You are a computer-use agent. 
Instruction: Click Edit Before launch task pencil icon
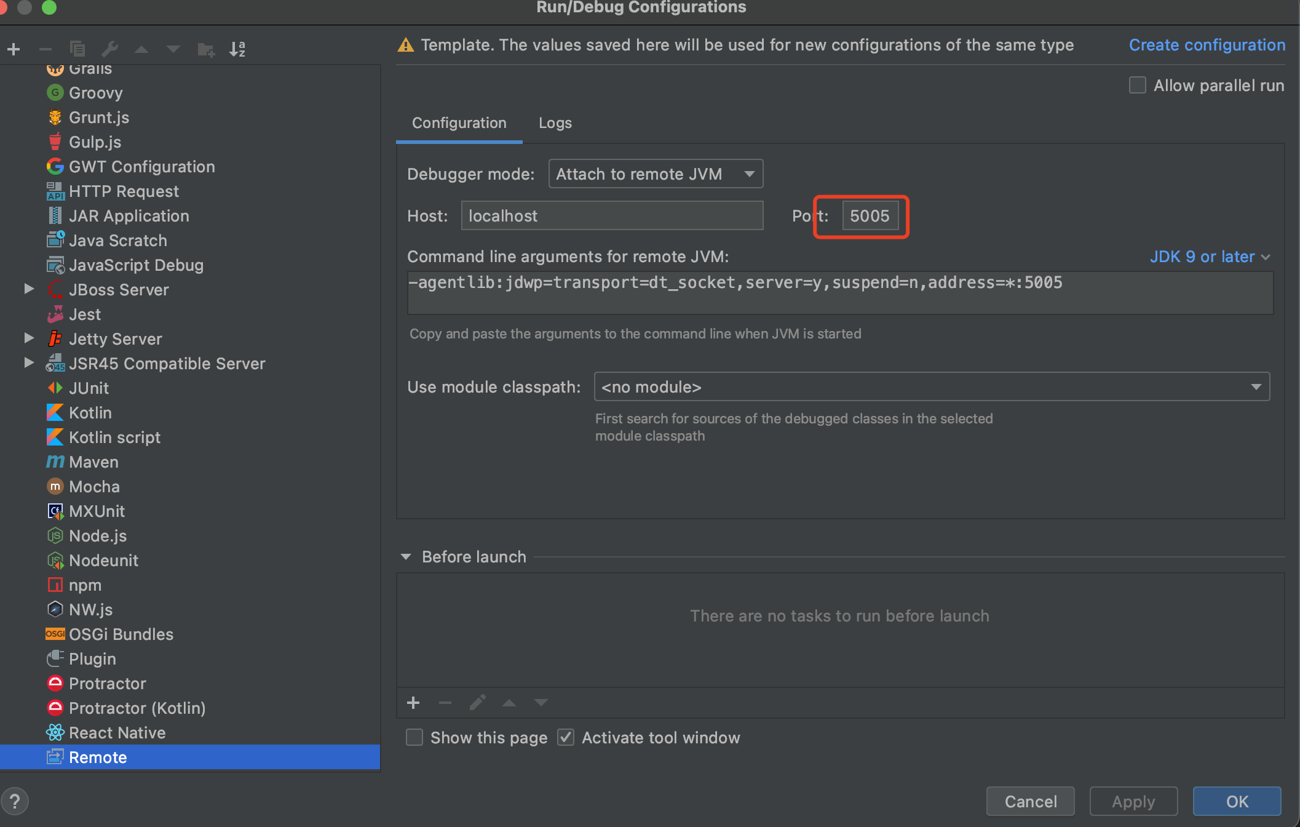(x=477, y=703)
